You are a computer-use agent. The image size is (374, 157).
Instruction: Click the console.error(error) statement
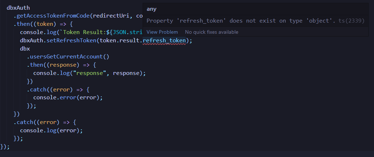point(68,97)
